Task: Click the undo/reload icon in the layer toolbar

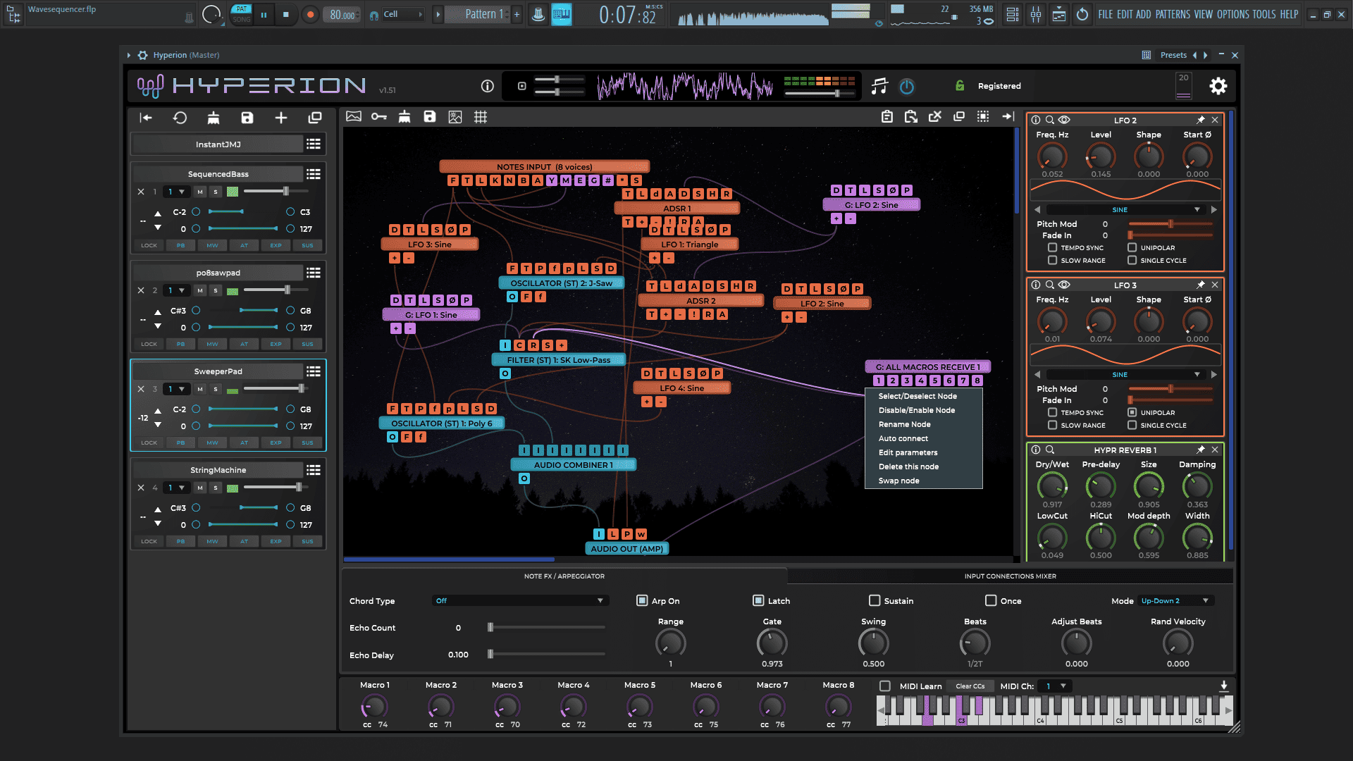Action: coord(180,118)
